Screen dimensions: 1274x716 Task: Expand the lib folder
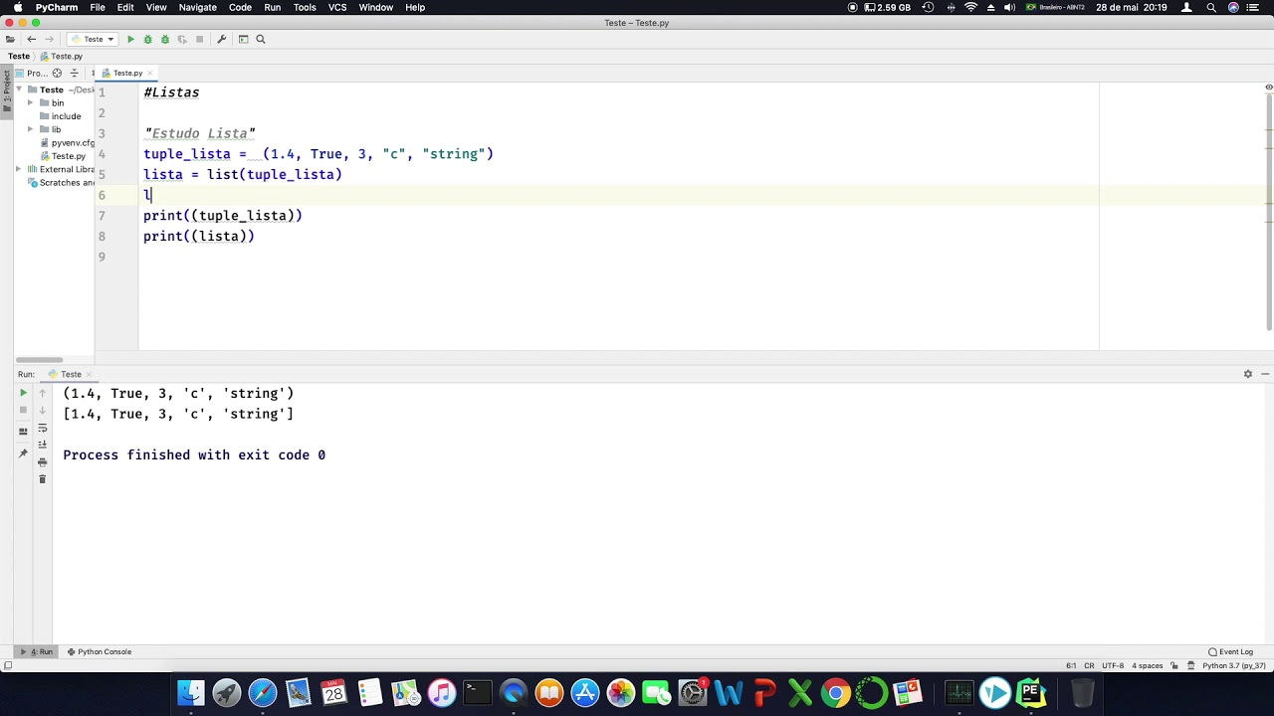(31, 129)
